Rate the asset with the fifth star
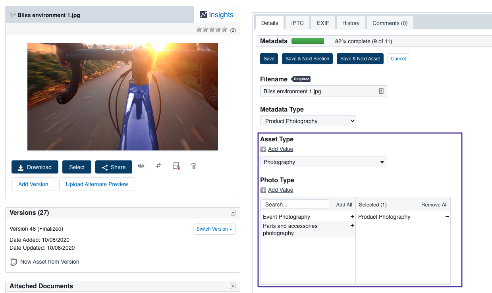 coord(224,29)
